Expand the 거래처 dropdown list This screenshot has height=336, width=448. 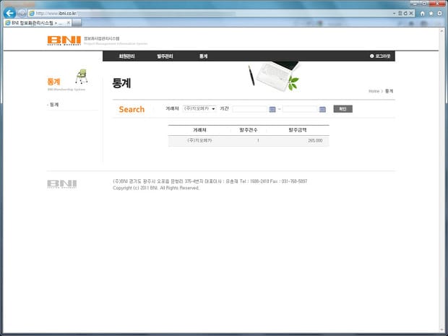[199, 109]
